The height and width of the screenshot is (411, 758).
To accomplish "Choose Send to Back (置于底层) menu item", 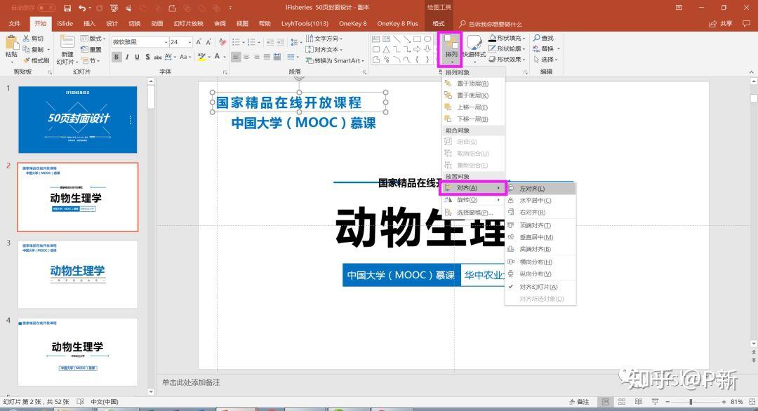I will 473,95.
